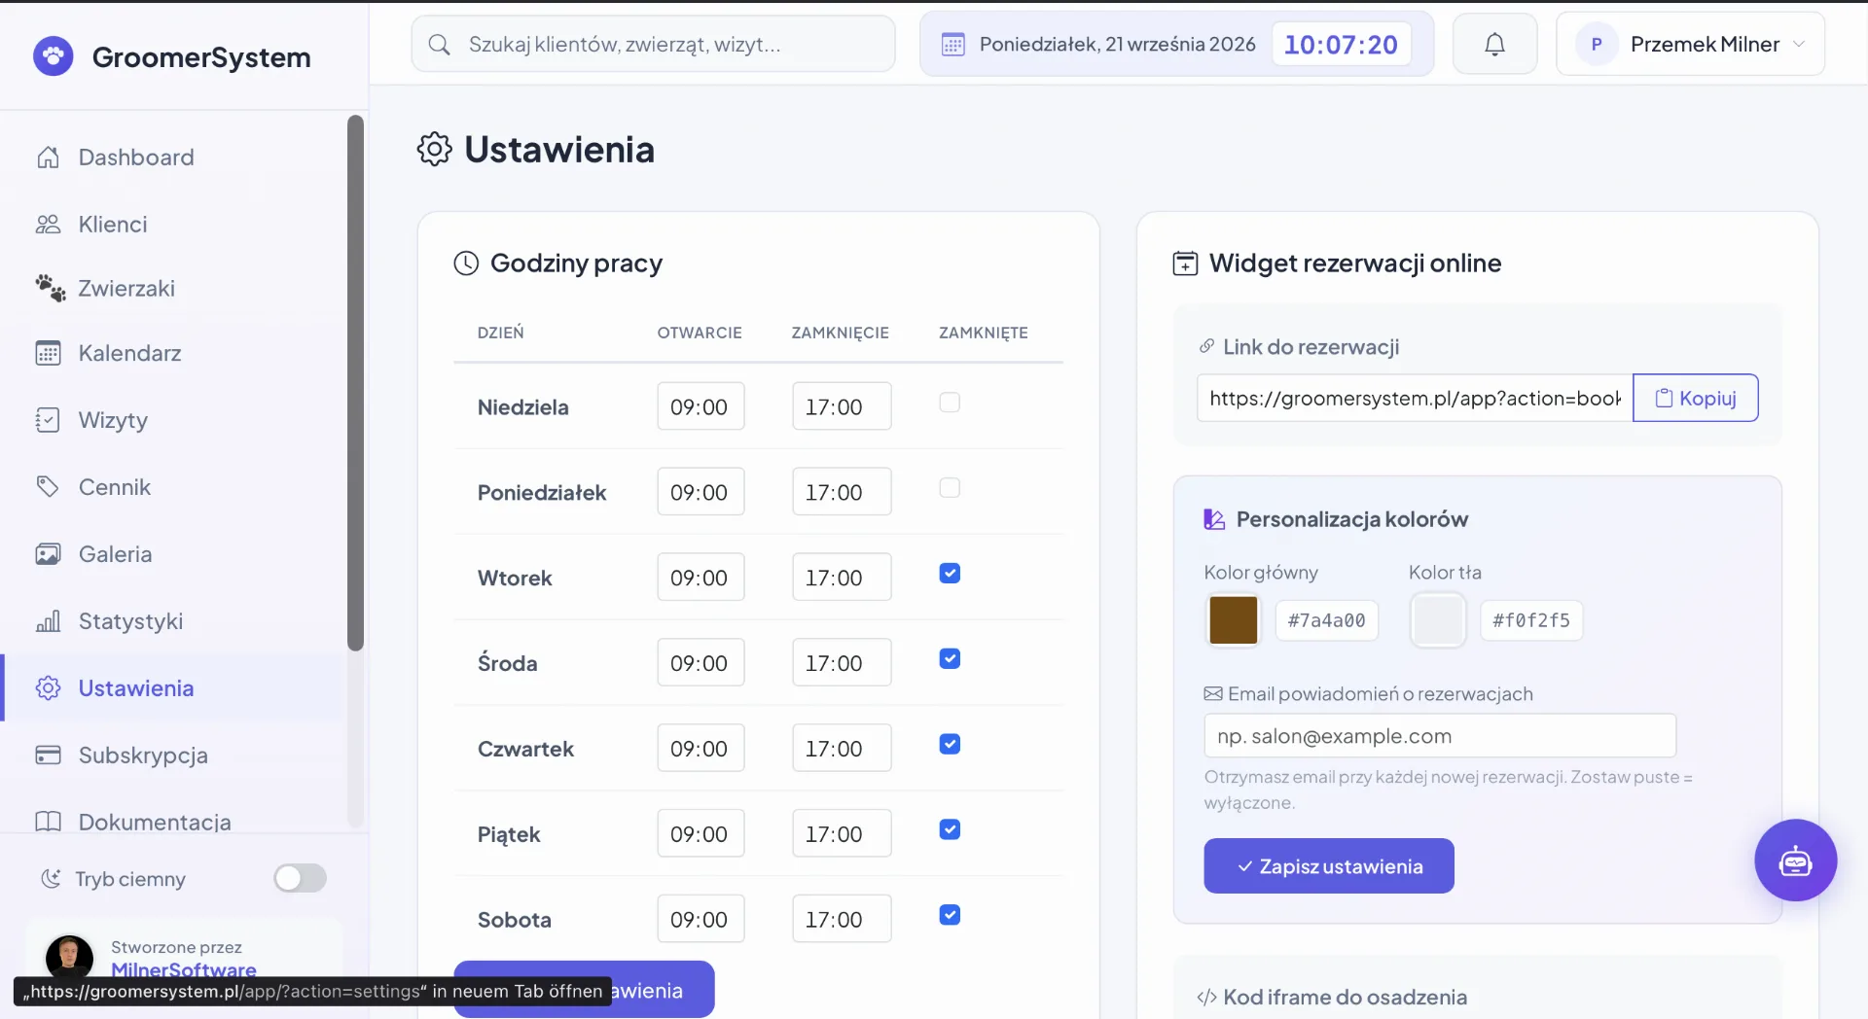
Task: Open Kalendarz via the calendar icon
Action: coord(48,353)
